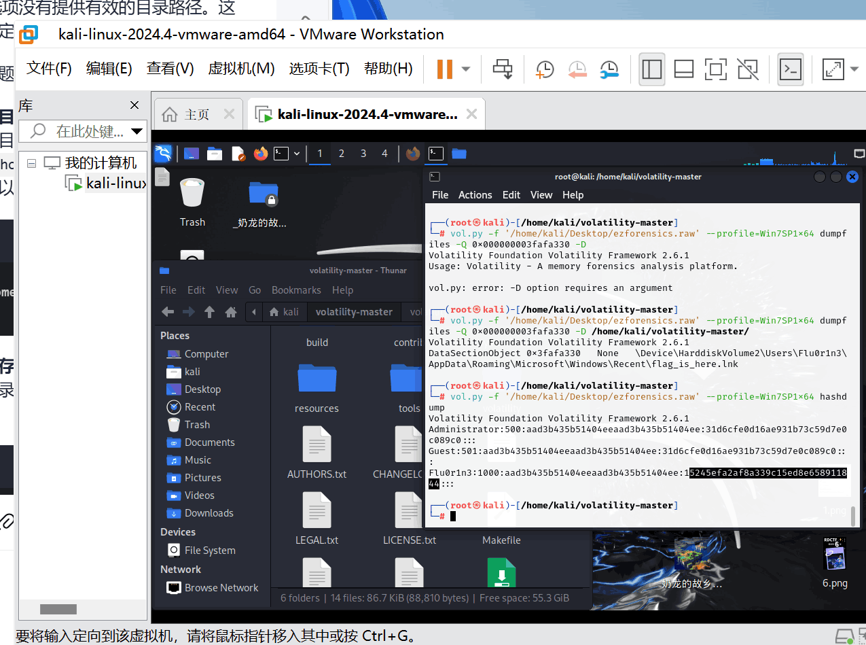Open the View menu in the terminal window
The image size is (866, 645).
[x=541, y=195]
